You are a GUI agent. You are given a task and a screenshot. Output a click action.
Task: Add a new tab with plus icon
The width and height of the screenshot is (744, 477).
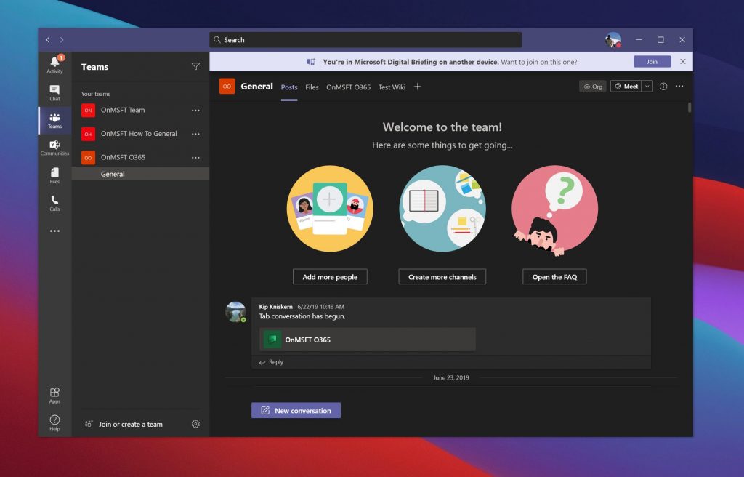pos(418,87)
